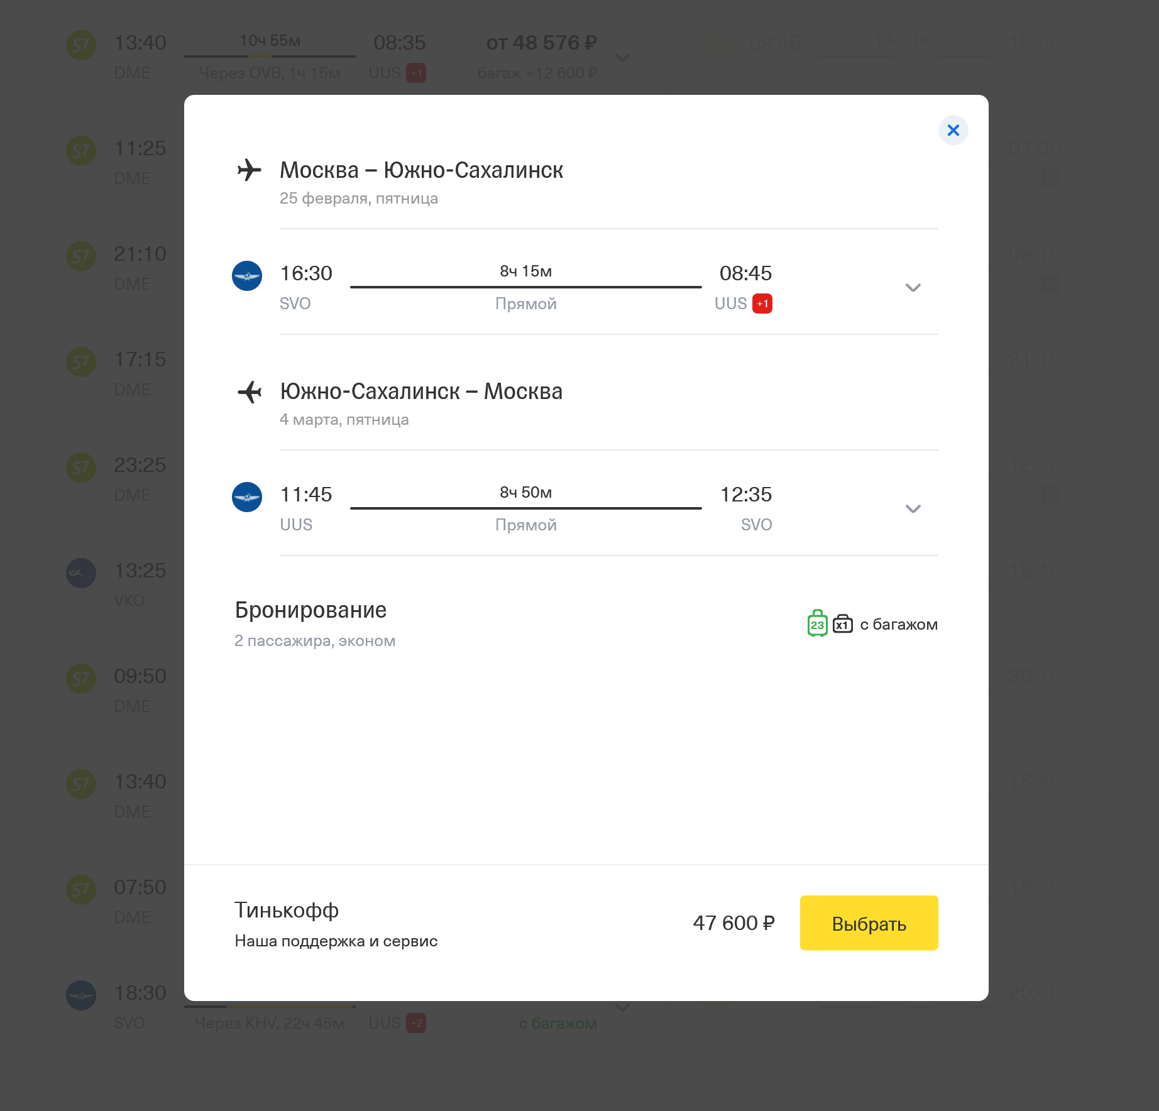Expand the 11:45 UUS return flight details
Image resolution: width=1159 pixels, height=1111 pixels.
click(913, 509)
